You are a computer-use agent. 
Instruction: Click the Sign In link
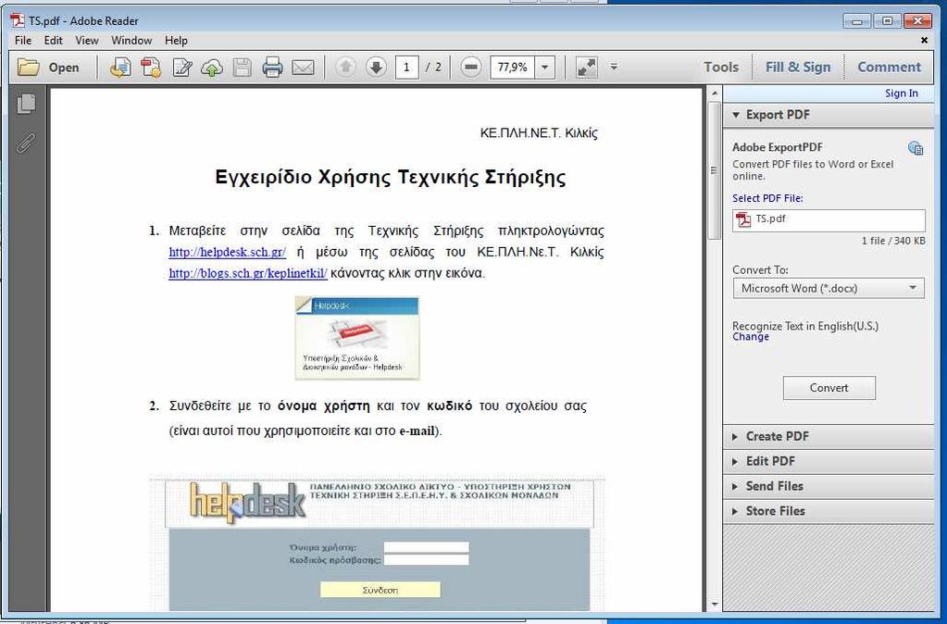(901, 93)
